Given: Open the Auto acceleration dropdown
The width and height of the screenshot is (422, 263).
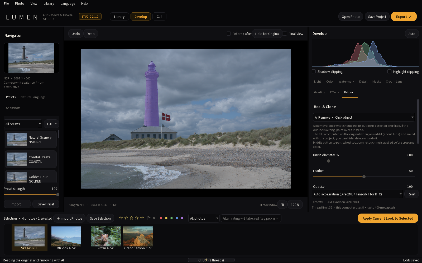Looking at the screenshot, I should pos(357,194).
